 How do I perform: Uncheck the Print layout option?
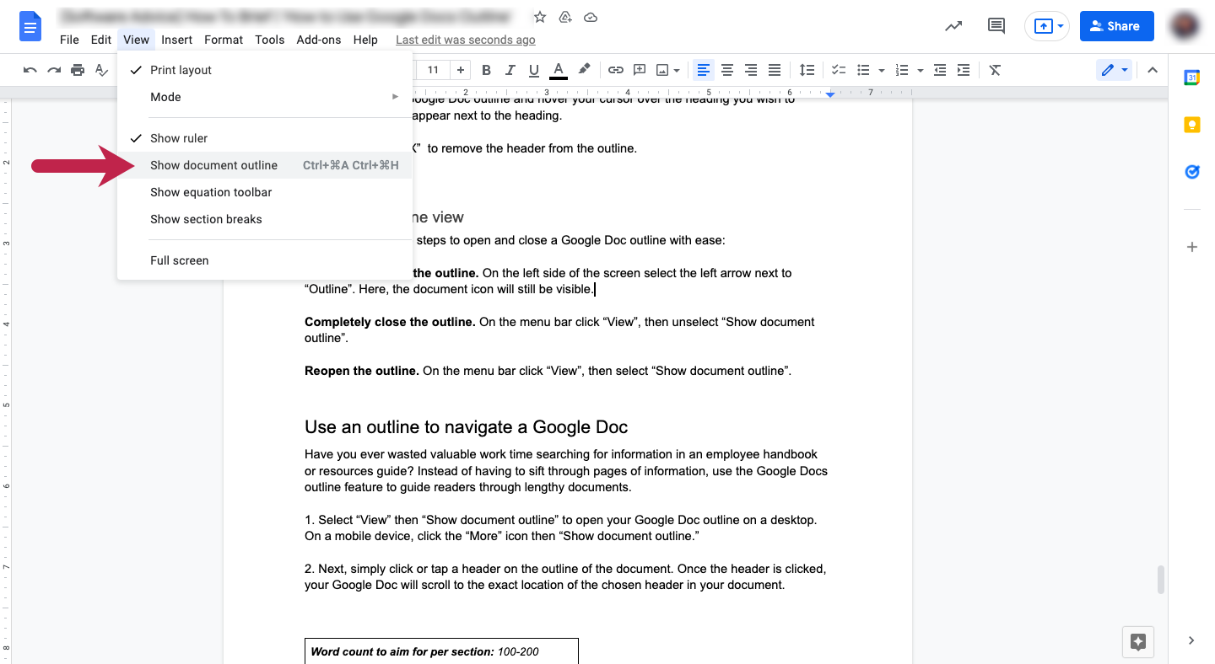pyautogui.click(x=180, y=70)
